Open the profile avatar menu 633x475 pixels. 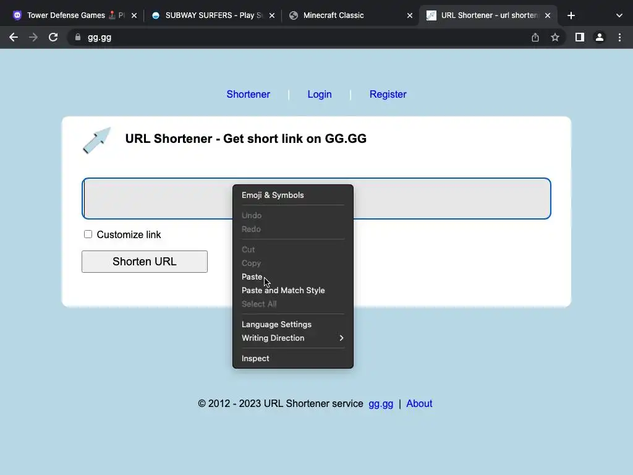click(x=600, y=37)
